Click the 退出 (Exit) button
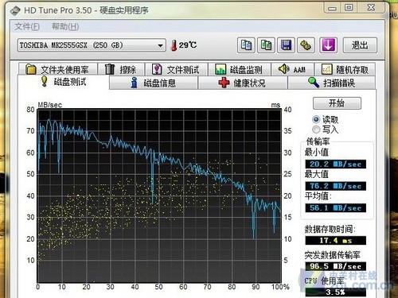398x298 pixels. coord(360,45)
